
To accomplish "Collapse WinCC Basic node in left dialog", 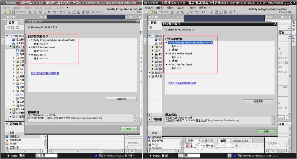I will [29, 55].
